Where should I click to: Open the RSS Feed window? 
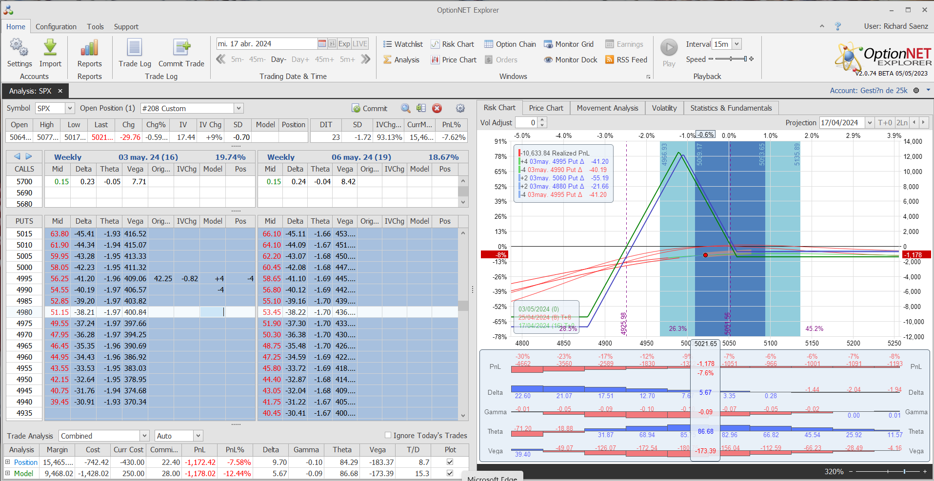[626, 60]
